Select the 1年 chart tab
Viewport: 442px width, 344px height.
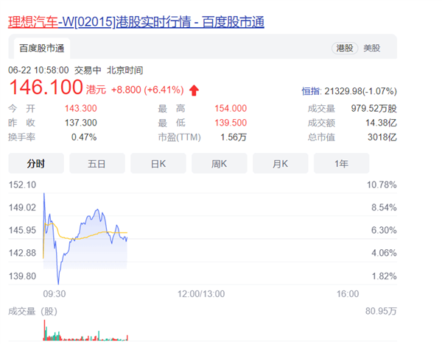(x=341, y=163)
